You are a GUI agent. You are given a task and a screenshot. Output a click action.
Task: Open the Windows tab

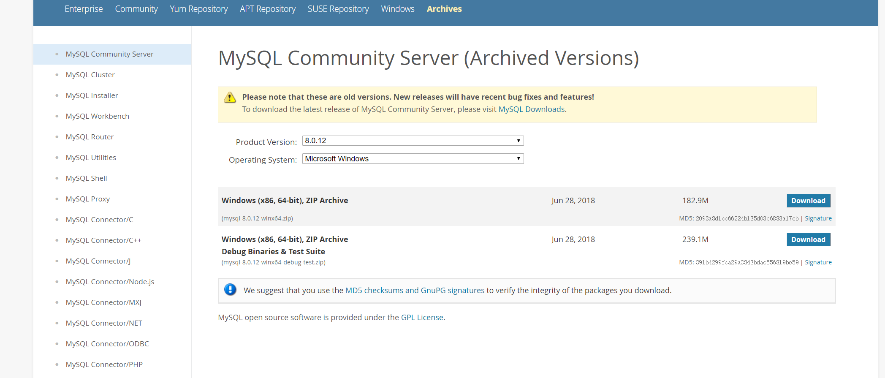[398, 9]
